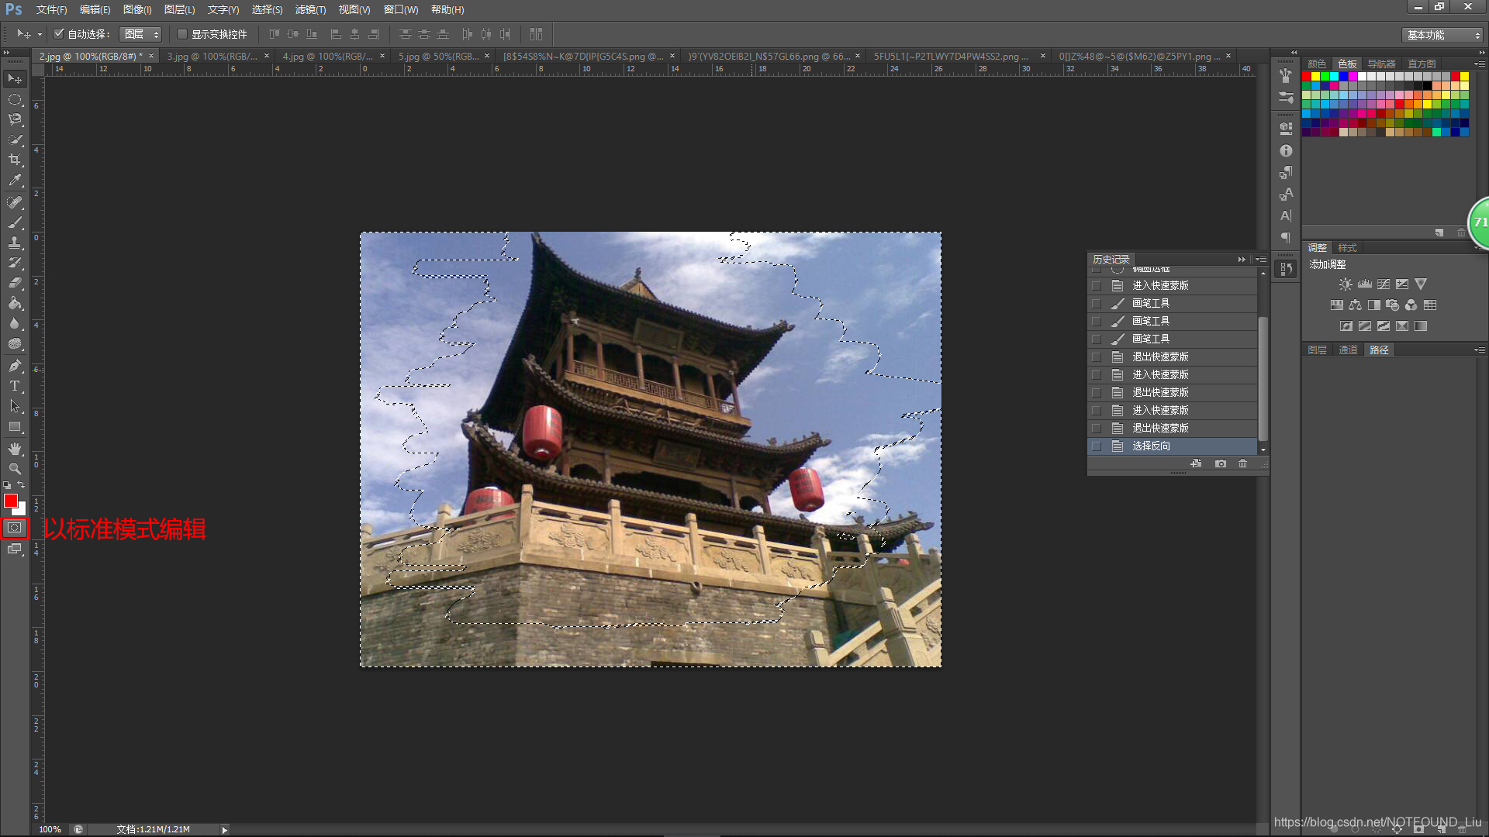Toggle Quick Mask mode button
The image size is (1489, 837).
[15, 528]
